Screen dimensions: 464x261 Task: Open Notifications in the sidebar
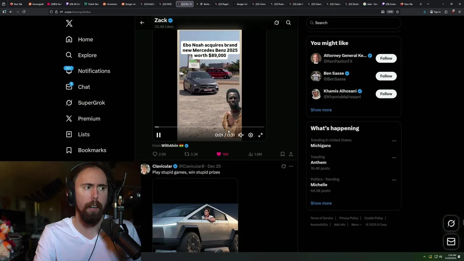tap(88, 71)
